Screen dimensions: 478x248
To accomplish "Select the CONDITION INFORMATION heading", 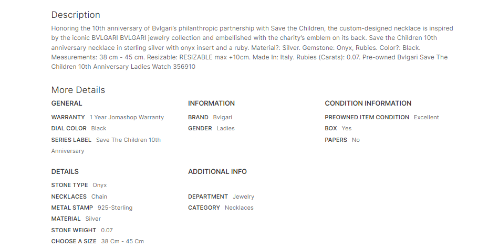I will coord(368,104).
